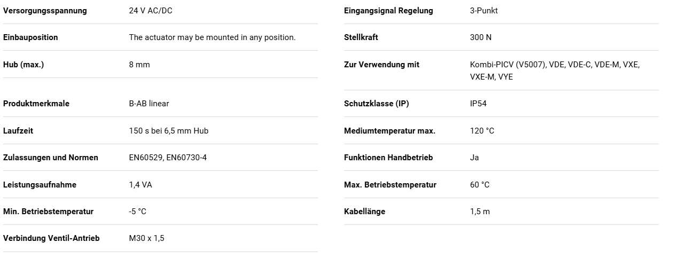This screenshot has width=686, height=258.
Task: Click the Leistungsaufnahme 1,4 VA value
Action: [141, 185]
